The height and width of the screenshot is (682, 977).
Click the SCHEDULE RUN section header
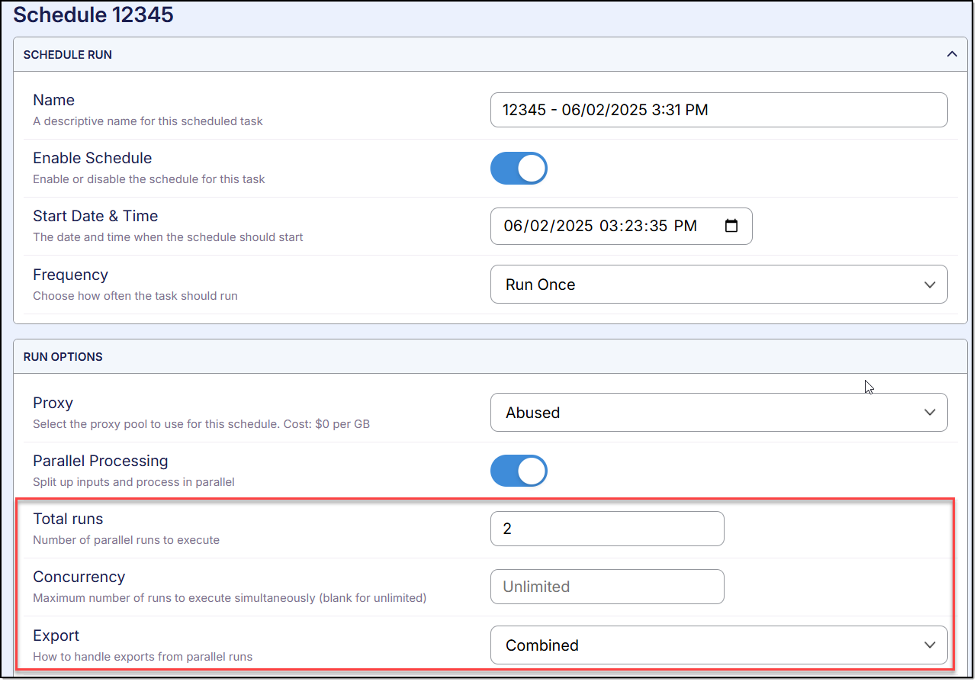coord(68,55)
